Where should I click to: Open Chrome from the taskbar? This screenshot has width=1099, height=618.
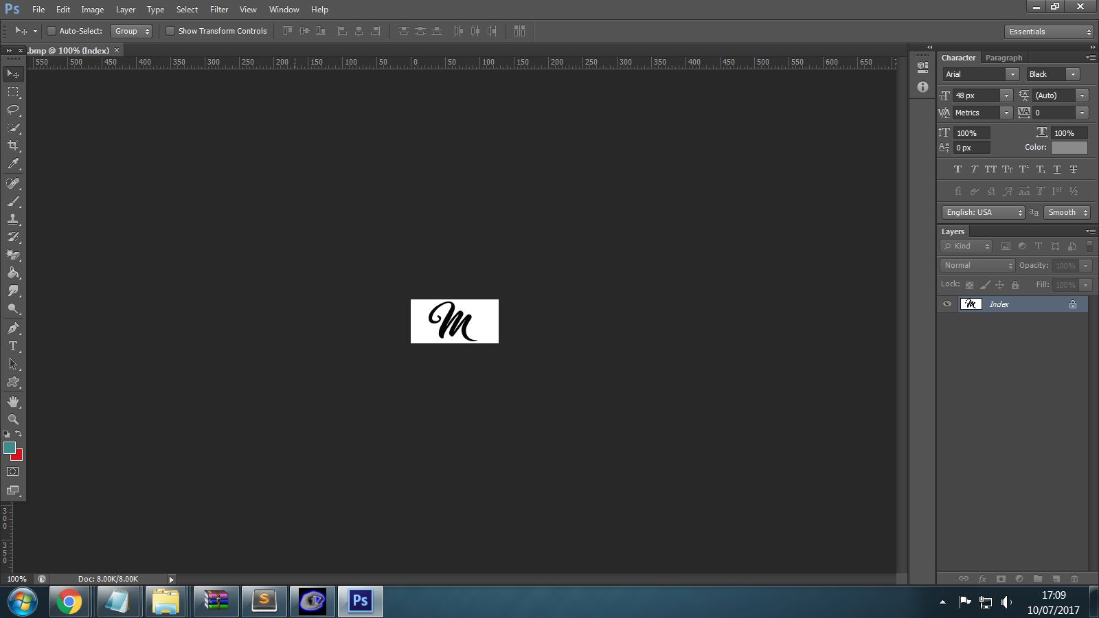[x=69, y=602]
